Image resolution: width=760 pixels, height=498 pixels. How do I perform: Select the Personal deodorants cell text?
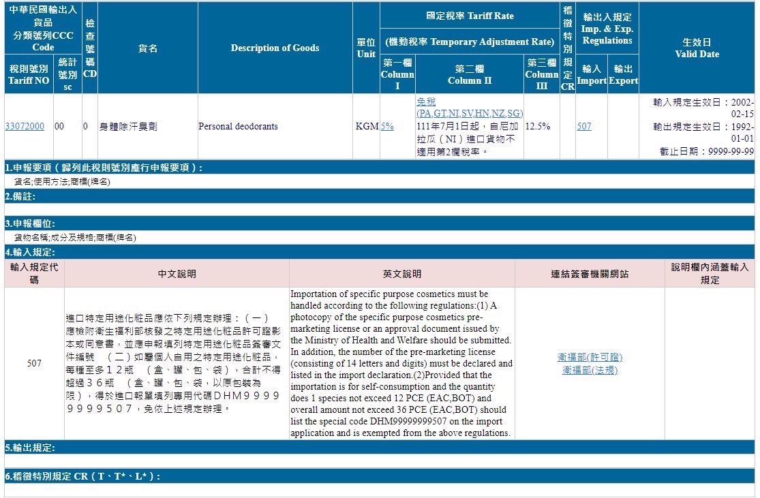(238, 126)
